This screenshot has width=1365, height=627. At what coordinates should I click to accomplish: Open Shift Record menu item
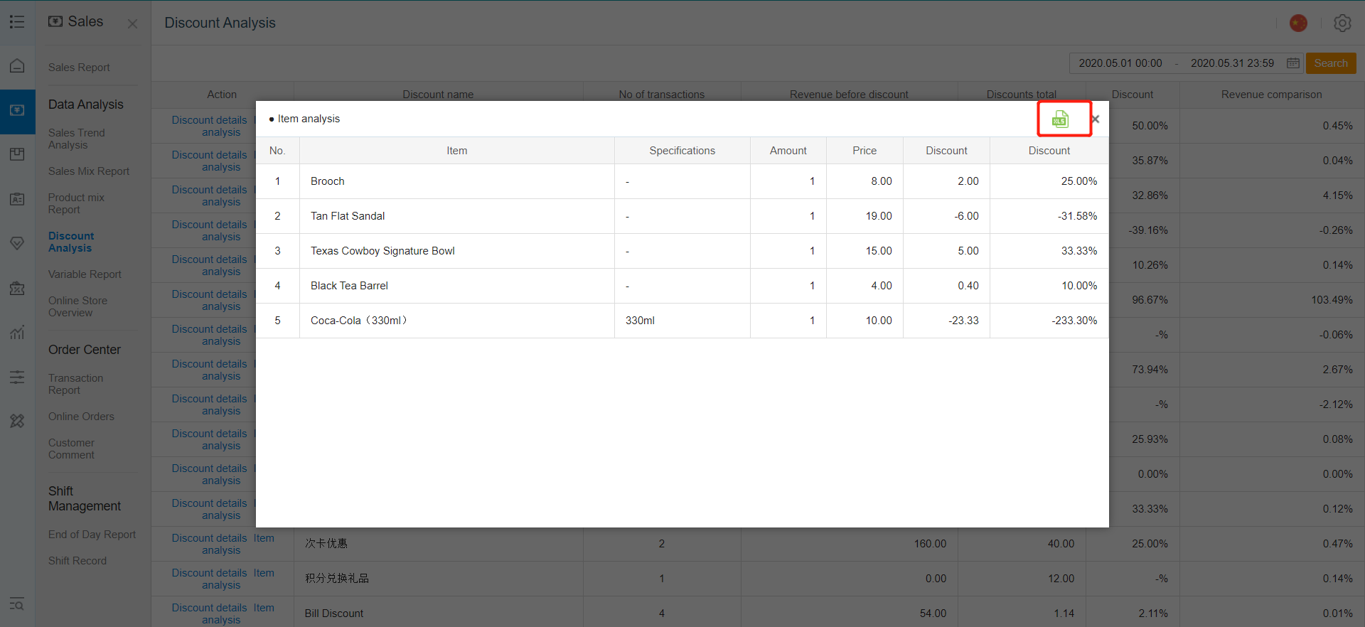[77, 561]
